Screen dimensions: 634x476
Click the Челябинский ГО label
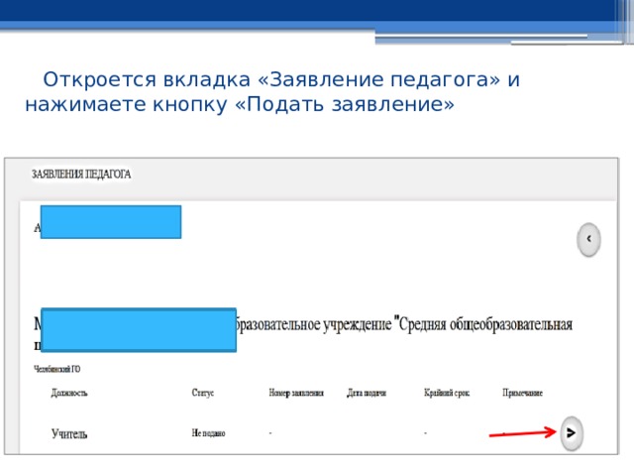(57, 369)
